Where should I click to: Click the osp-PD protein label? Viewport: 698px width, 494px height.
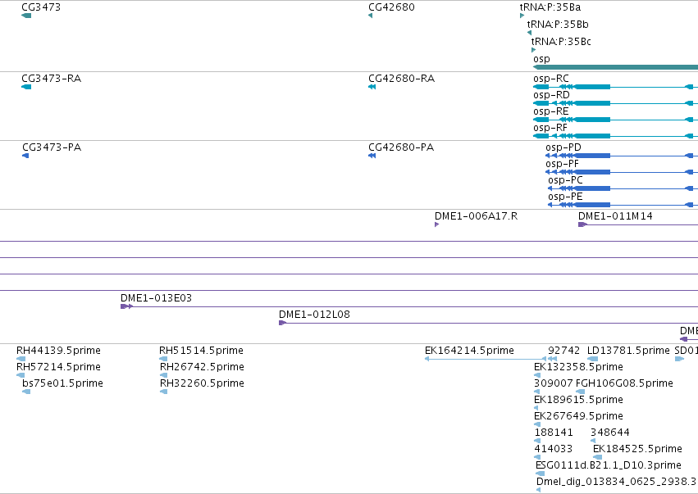click(x=563, y=147)
